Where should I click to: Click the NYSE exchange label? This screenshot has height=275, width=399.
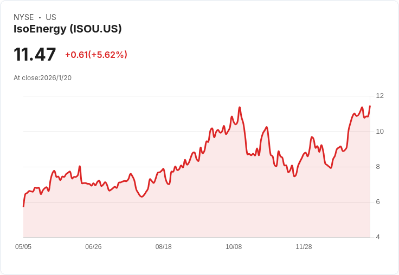pyautogui.click(x=24, y=17)
